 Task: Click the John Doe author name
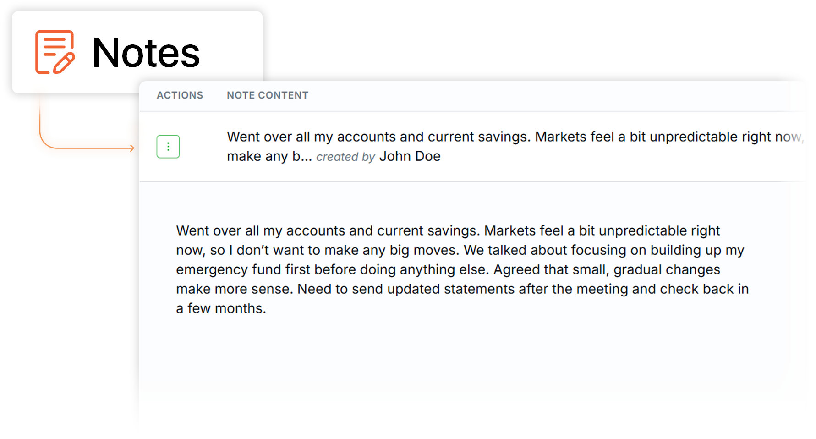click(410, 156)
